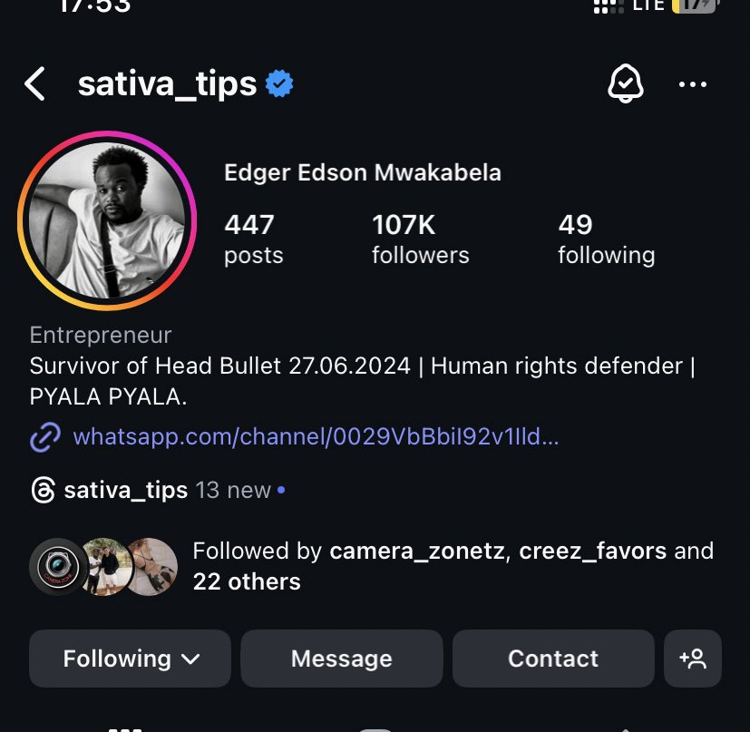Tap the Threads logo icon
The image size is (750, 732).
(x=43, y=490)
